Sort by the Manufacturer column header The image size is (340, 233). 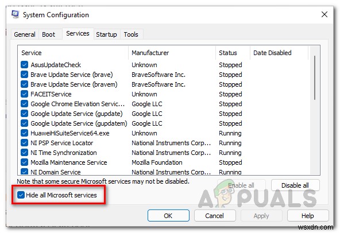click(x=172, y=53)
